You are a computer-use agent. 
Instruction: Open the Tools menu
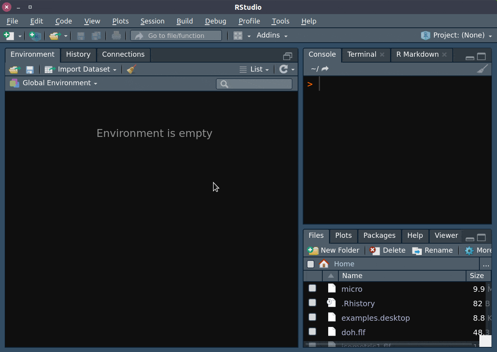pos(280,21)
